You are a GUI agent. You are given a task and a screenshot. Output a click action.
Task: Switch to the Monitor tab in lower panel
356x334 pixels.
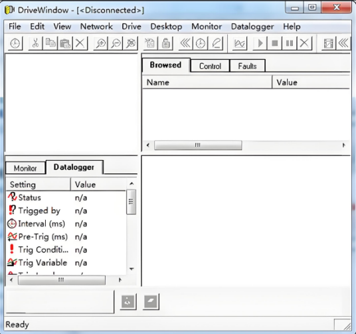pyautogui.click(x=25, y=168)
